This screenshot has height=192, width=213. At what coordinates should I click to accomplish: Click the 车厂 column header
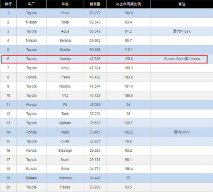pyautogui.click(x=31, y=4)
